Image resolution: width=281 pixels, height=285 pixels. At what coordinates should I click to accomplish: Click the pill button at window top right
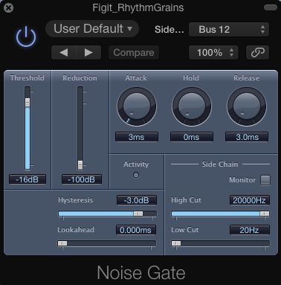click(x=271, y=7)
